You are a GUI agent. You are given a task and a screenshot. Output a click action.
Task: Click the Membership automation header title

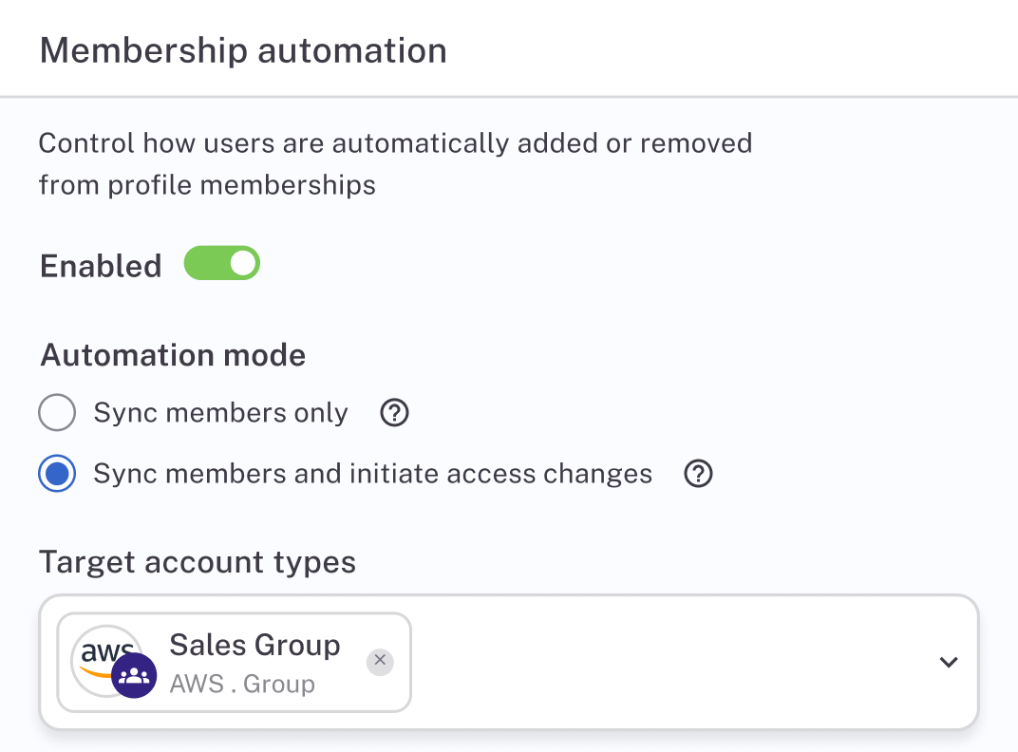(242, 50)
